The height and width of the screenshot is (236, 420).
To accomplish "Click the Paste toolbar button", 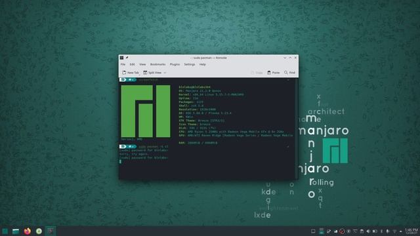I will click(273, 73).
